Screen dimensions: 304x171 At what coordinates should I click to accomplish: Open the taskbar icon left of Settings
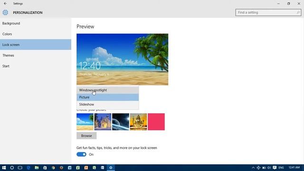pos(103,168)
